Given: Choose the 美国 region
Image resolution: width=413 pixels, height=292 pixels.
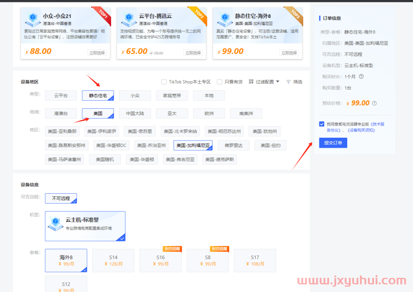Looking at the screenshot, I should click(x=98, y=113).
